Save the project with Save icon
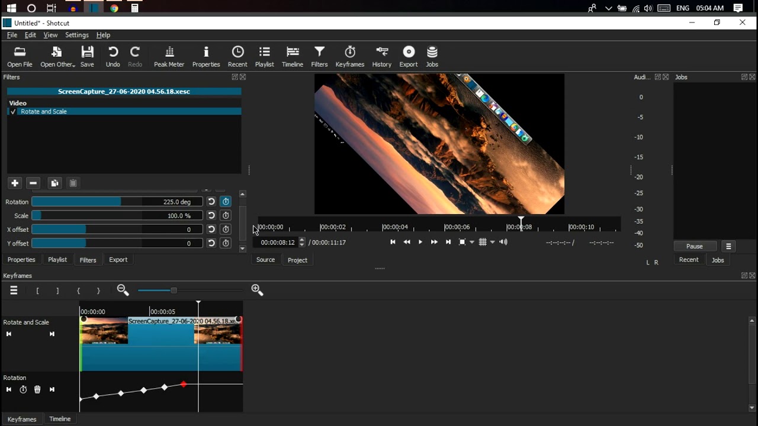Screen dimensions: 758x426 [x=87, y=57]
